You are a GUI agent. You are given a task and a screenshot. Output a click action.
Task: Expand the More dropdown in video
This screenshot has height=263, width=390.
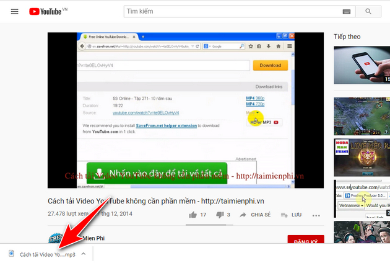pos(253,113)
